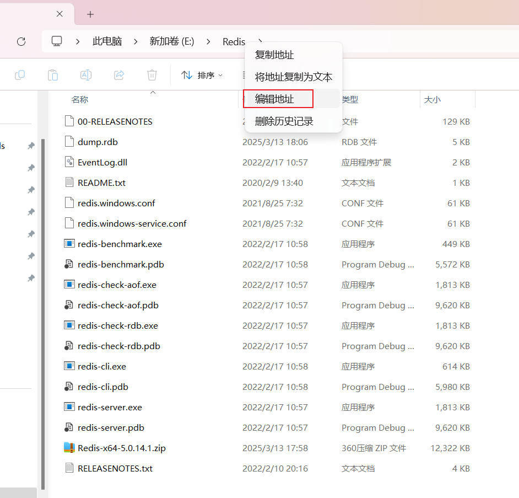The image size is (519, 498).
Task: Open a new tab with the plus button
Action: pos(90,14)
